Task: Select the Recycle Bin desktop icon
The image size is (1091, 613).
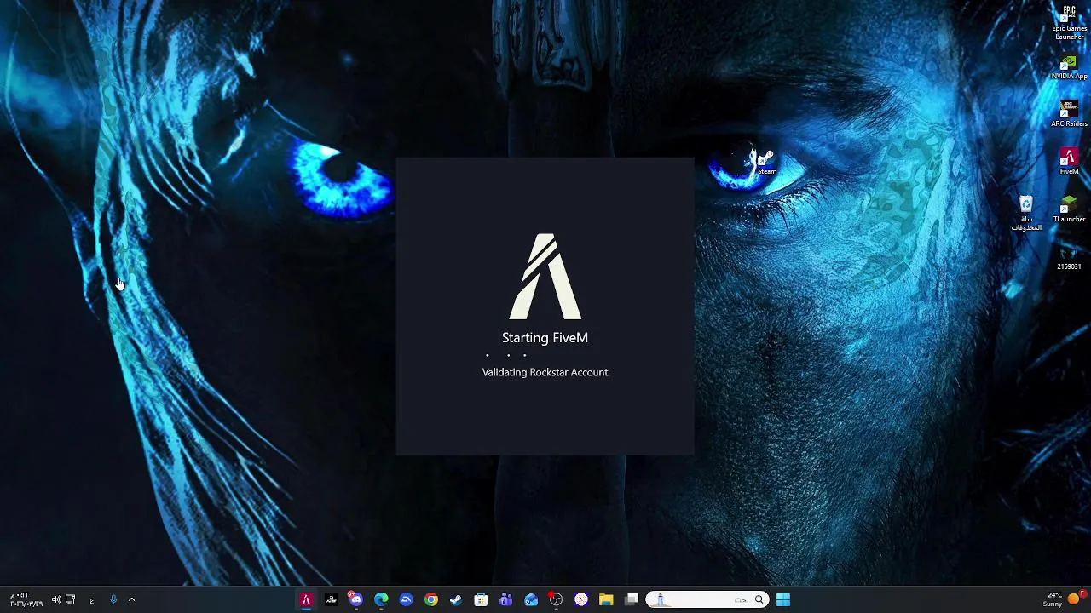Action: 1026,213
